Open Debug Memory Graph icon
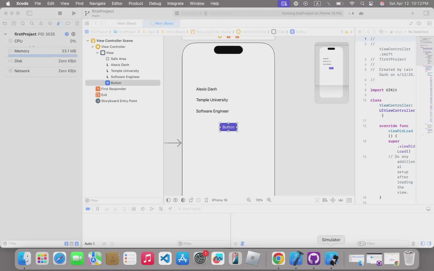 [152, 209]
